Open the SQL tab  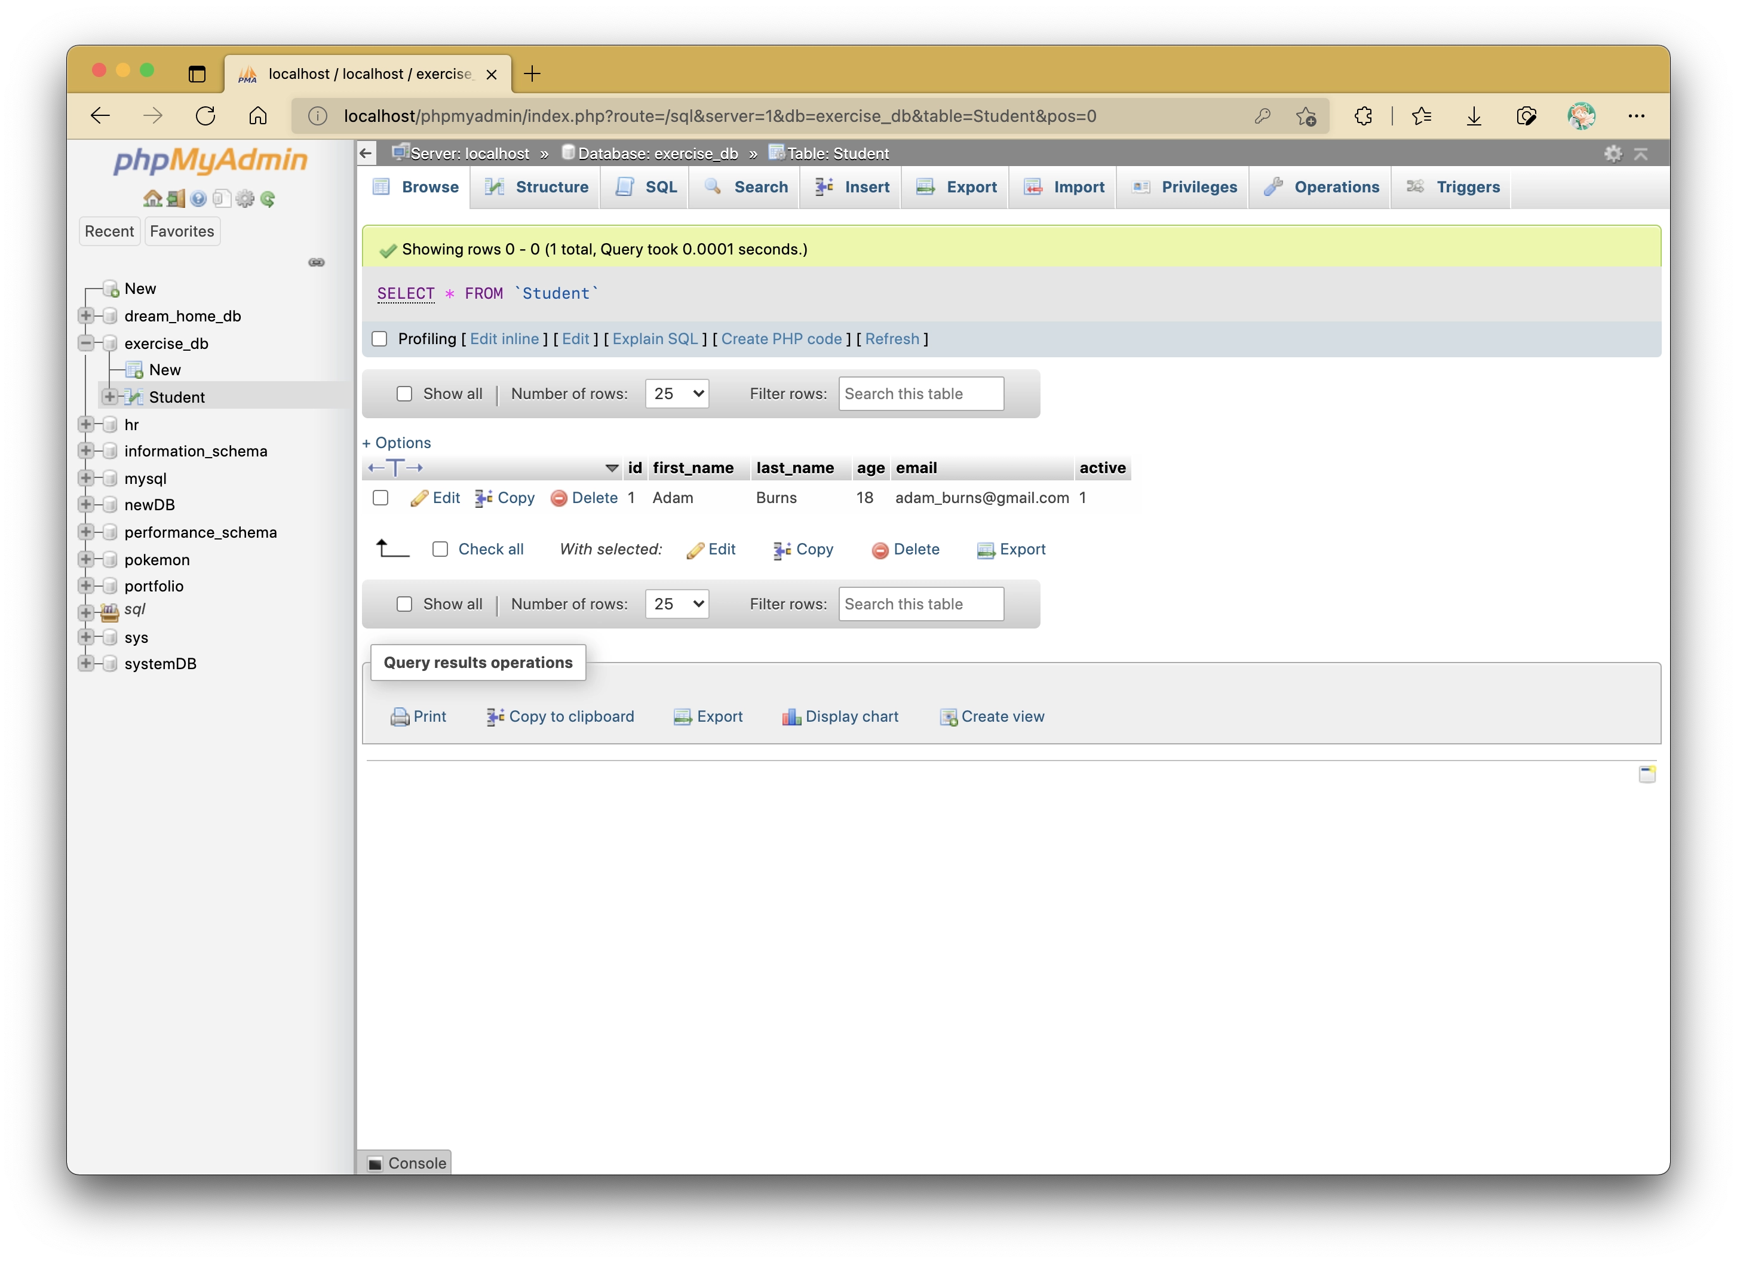pyautogui.click(x=646, y=187)
